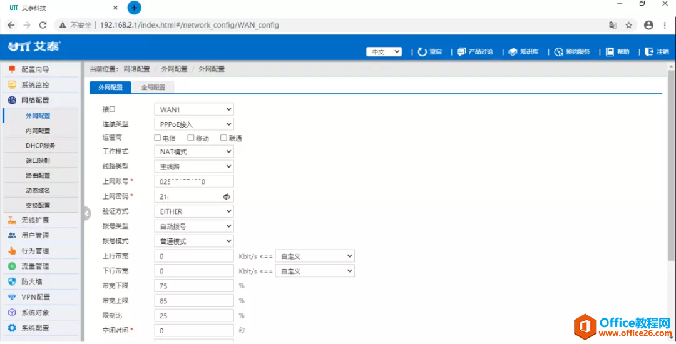Open the 上行带宽 自定义 dropdown
676x344 pixels.
pyautogui.click(x=315, y=256)
